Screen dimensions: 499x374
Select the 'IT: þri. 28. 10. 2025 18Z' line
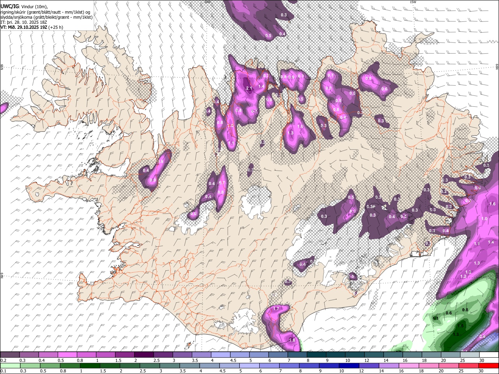pos(24,22)
